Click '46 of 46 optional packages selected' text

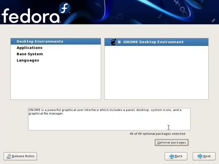tap(157, 134)
